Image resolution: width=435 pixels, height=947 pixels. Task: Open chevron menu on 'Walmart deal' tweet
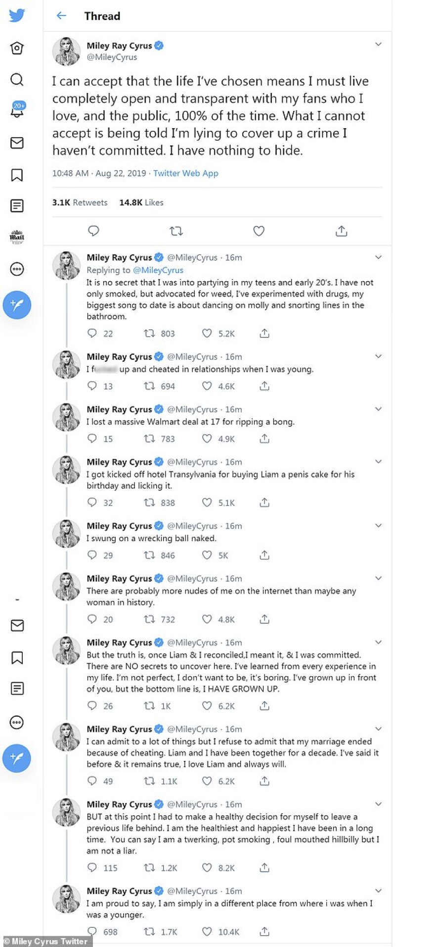pos(378,409)
